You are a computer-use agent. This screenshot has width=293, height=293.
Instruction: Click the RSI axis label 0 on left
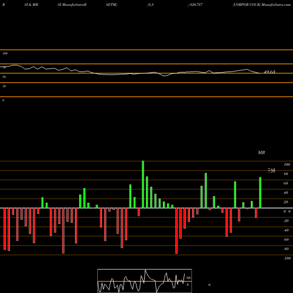point(3,100)
